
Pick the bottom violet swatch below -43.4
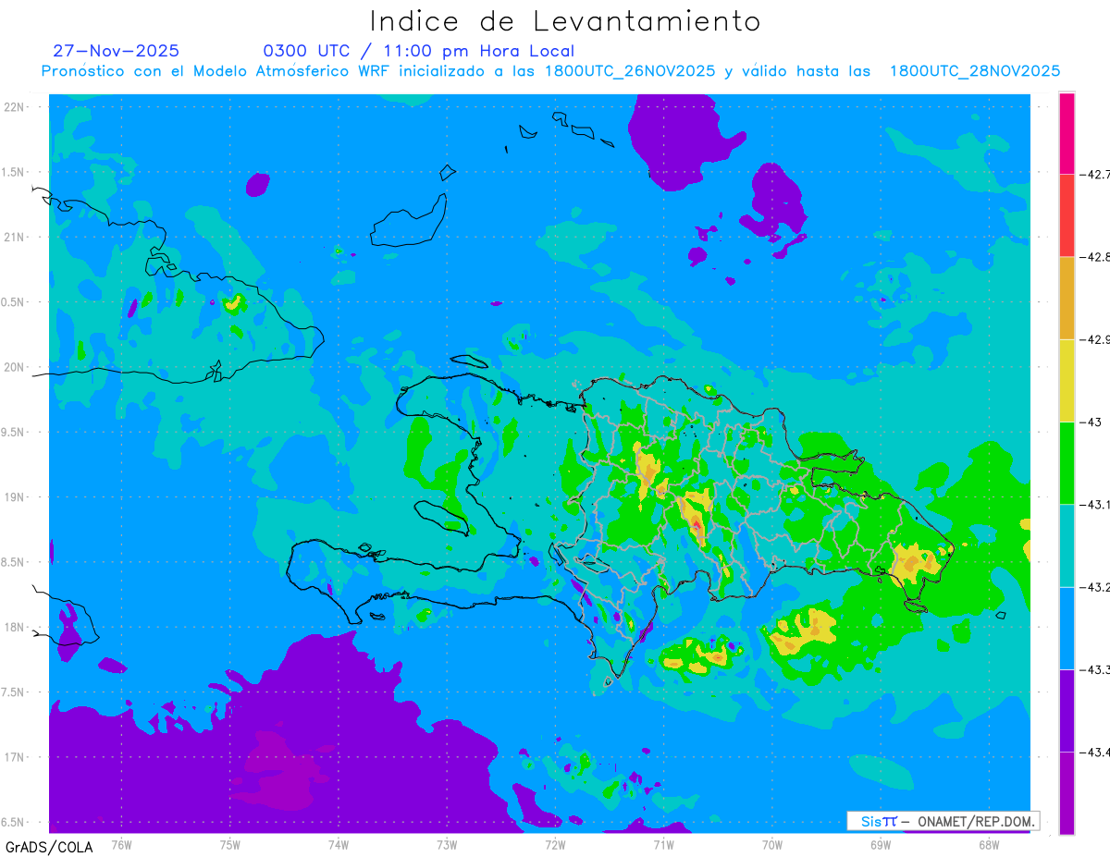[1067, 792]
